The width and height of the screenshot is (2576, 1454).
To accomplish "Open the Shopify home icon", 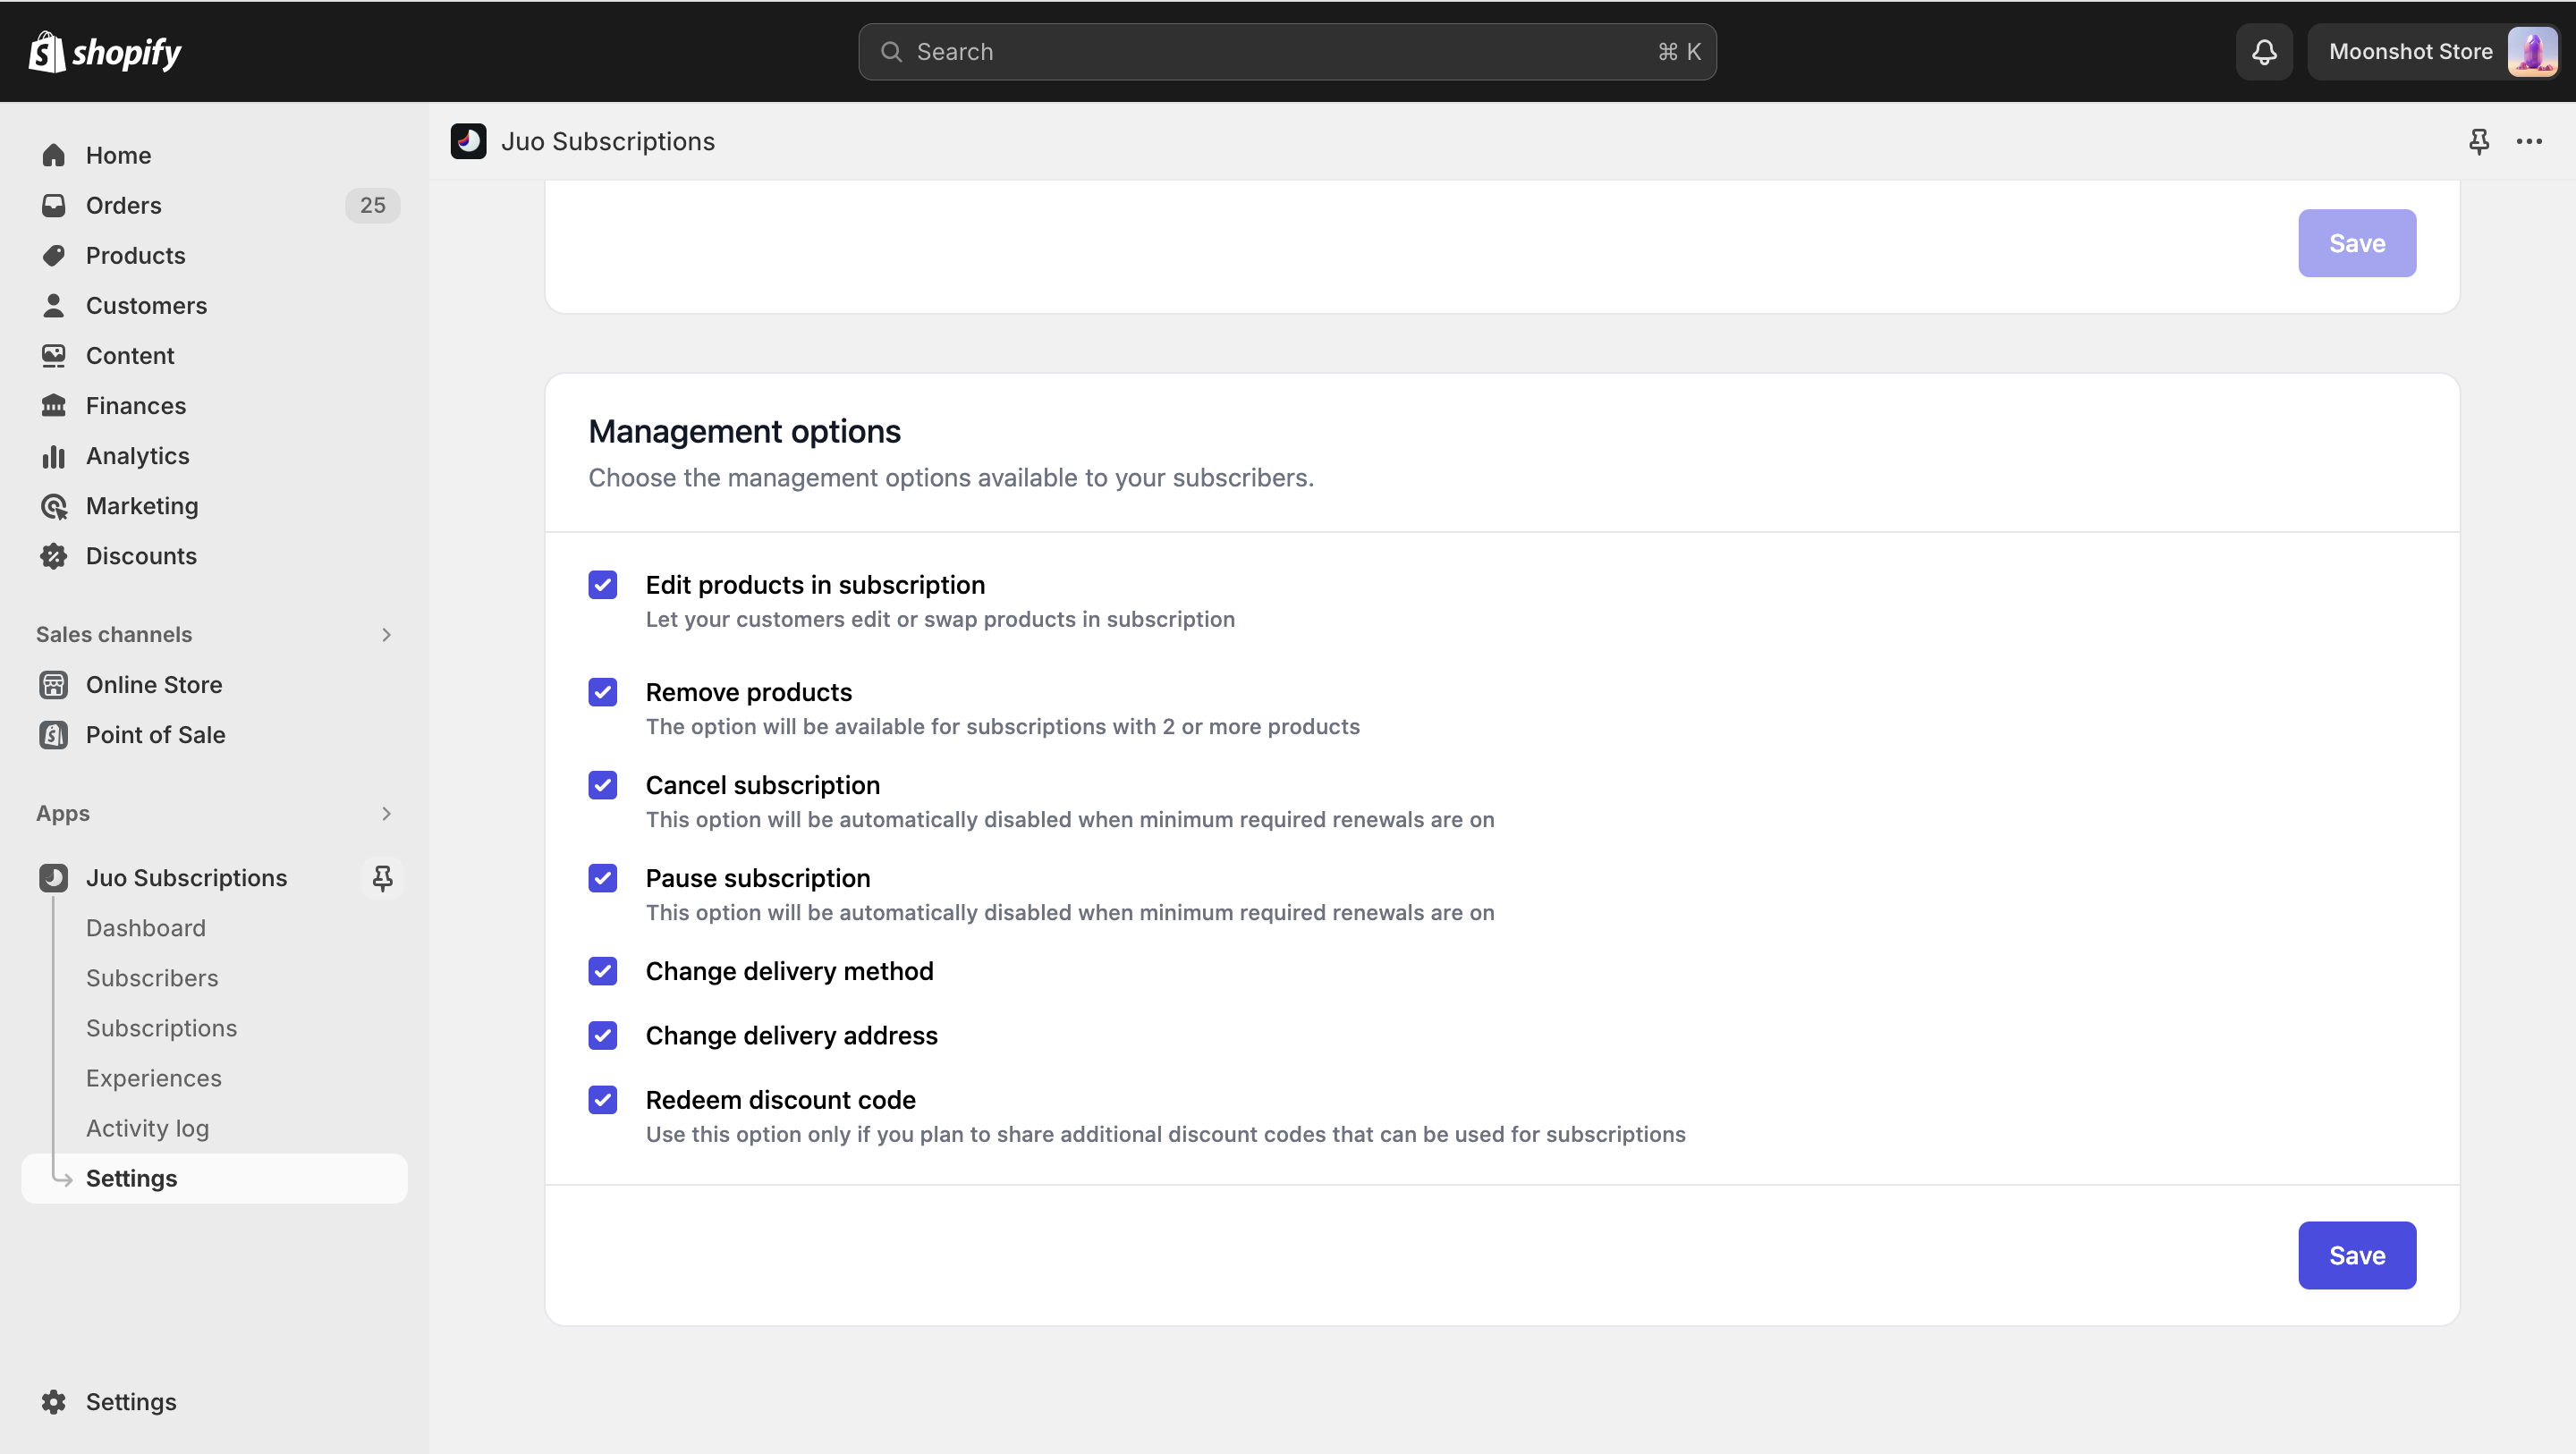I will (46, 51).
